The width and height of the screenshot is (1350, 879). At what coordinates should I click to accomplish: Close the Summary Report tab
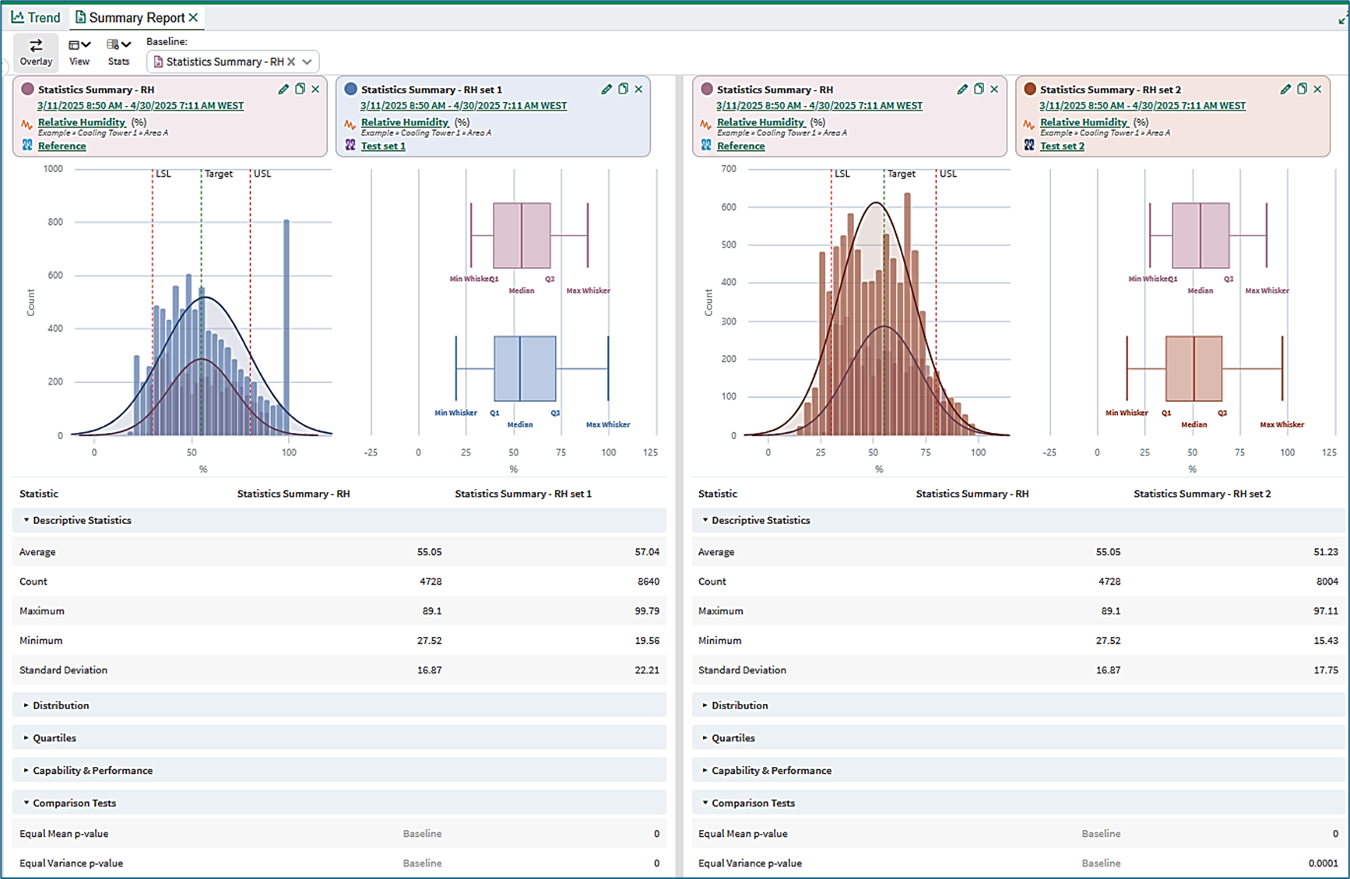click(194, 17)
